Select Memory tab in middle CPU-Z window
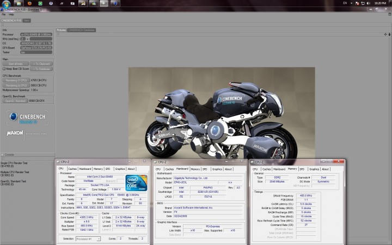This screenshot has height=245, width=392. (195, 169)
